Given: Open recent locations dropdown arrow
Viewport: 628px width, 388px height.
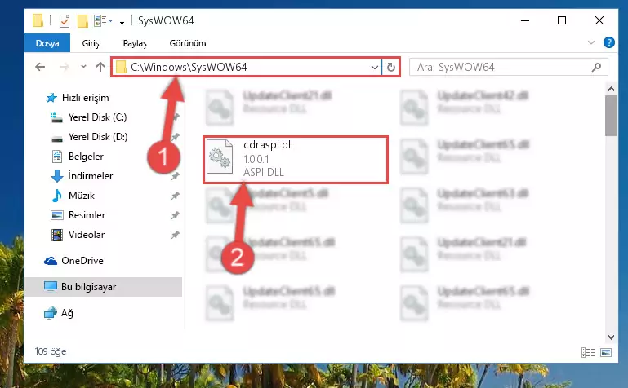Looking at the screenshot, I should pyautogui.click(x=83, y=67).
